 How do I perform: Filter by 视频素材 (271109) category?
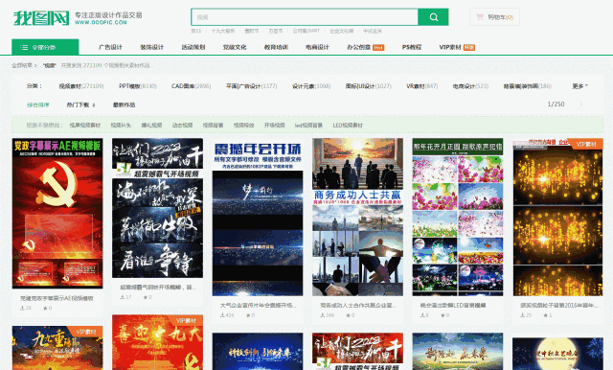tap(81, 86)
